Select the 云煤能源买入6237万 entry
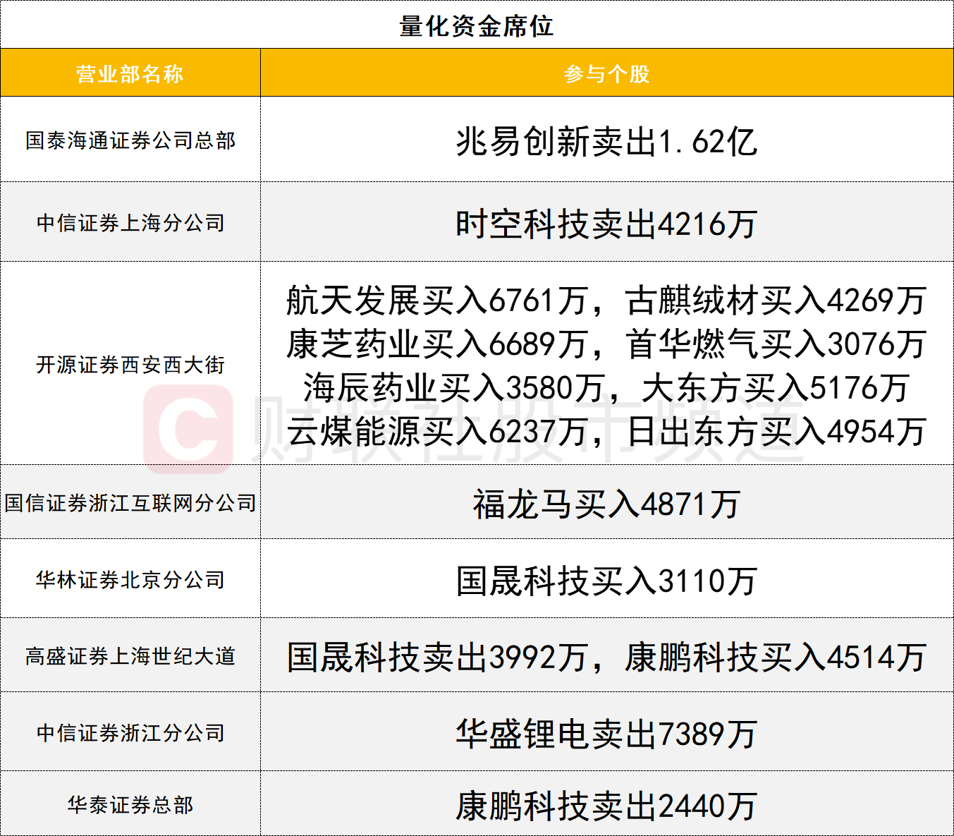 point(436,432)
